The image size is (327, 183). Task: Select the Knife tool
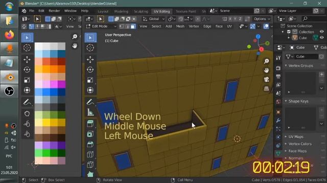[90, 165]
